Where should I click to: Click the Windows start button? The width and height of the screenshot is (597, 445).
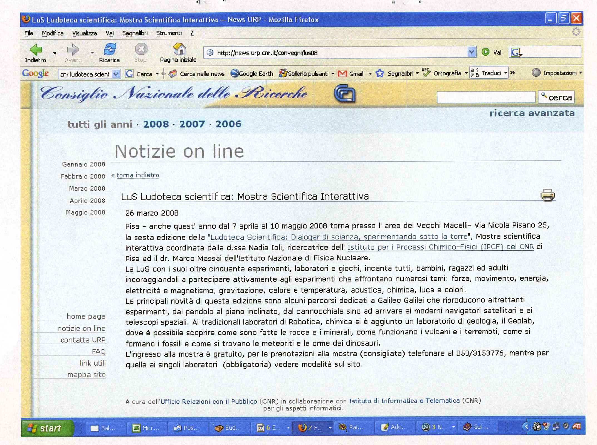pos(45,428)
